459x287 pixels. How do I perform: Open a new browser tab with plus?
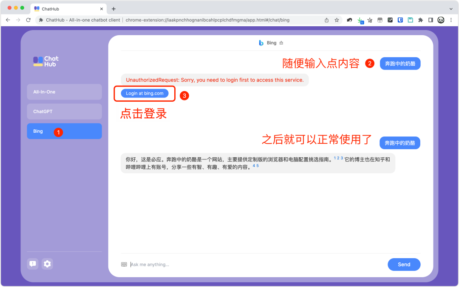113,9
